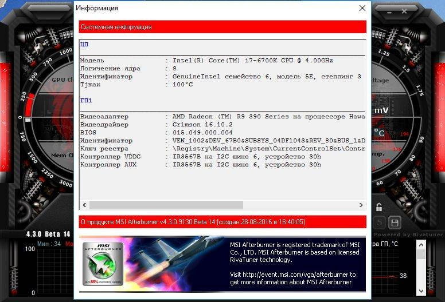Click the MSI Afterburner logo image
This screenshot has width=445, height=302.
[x=103, y=264]
